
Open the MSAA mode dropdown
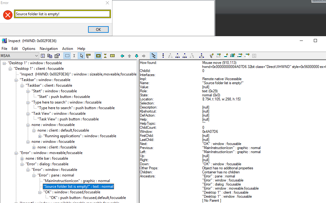(x=37, y=56)
